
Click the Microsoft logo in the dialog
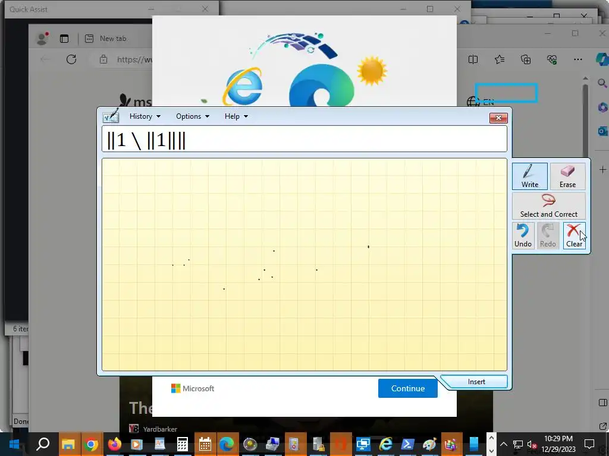193,388
